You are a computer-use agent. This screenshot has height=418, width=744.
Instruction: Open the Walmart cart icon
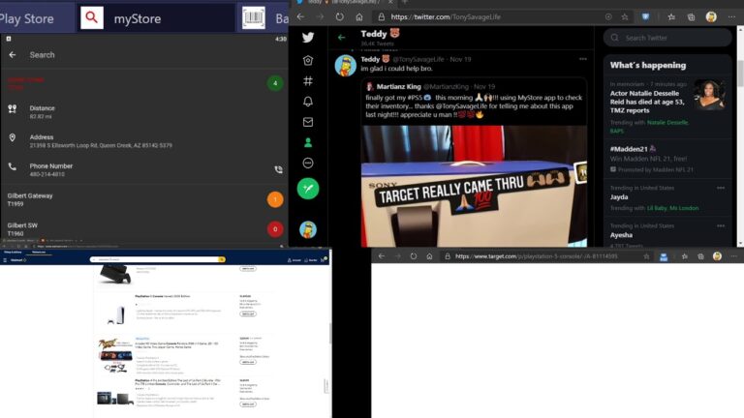(x=325, y=259)
